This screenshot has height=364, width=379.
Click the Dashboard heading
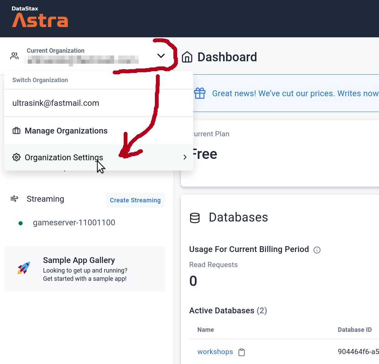pos(227,57)
